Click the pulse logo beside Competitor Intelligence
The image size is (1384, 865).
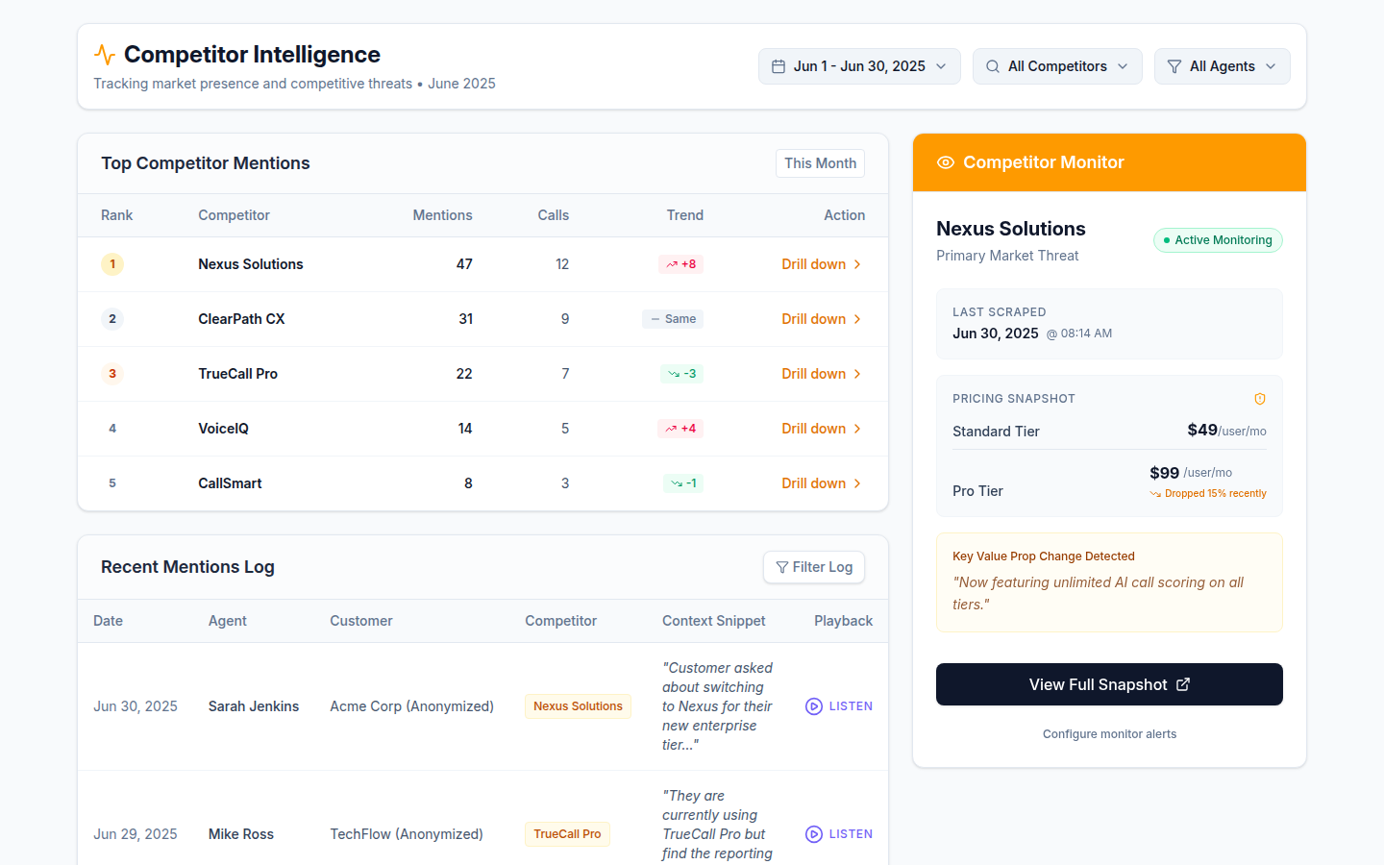point(105,55)
